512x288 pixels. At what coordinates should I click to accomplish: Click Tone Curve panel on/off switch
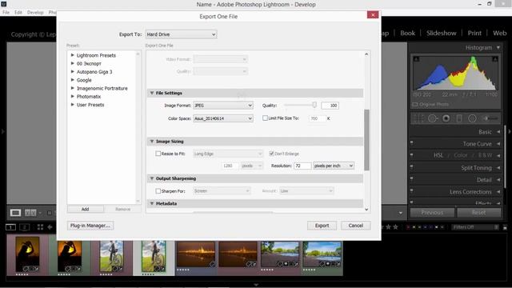[412, 143]
